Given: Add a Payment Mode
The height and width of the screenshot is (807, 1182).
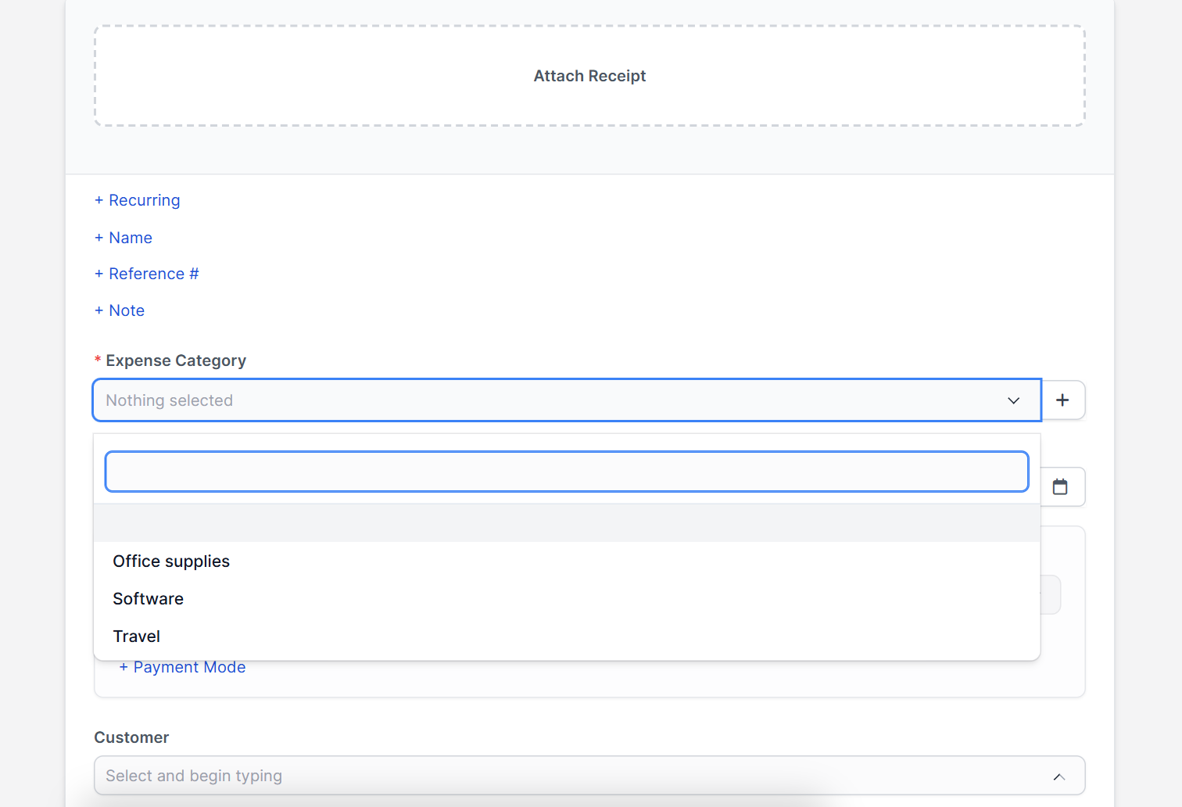Looking at the screenshot, I should [182, 667].
